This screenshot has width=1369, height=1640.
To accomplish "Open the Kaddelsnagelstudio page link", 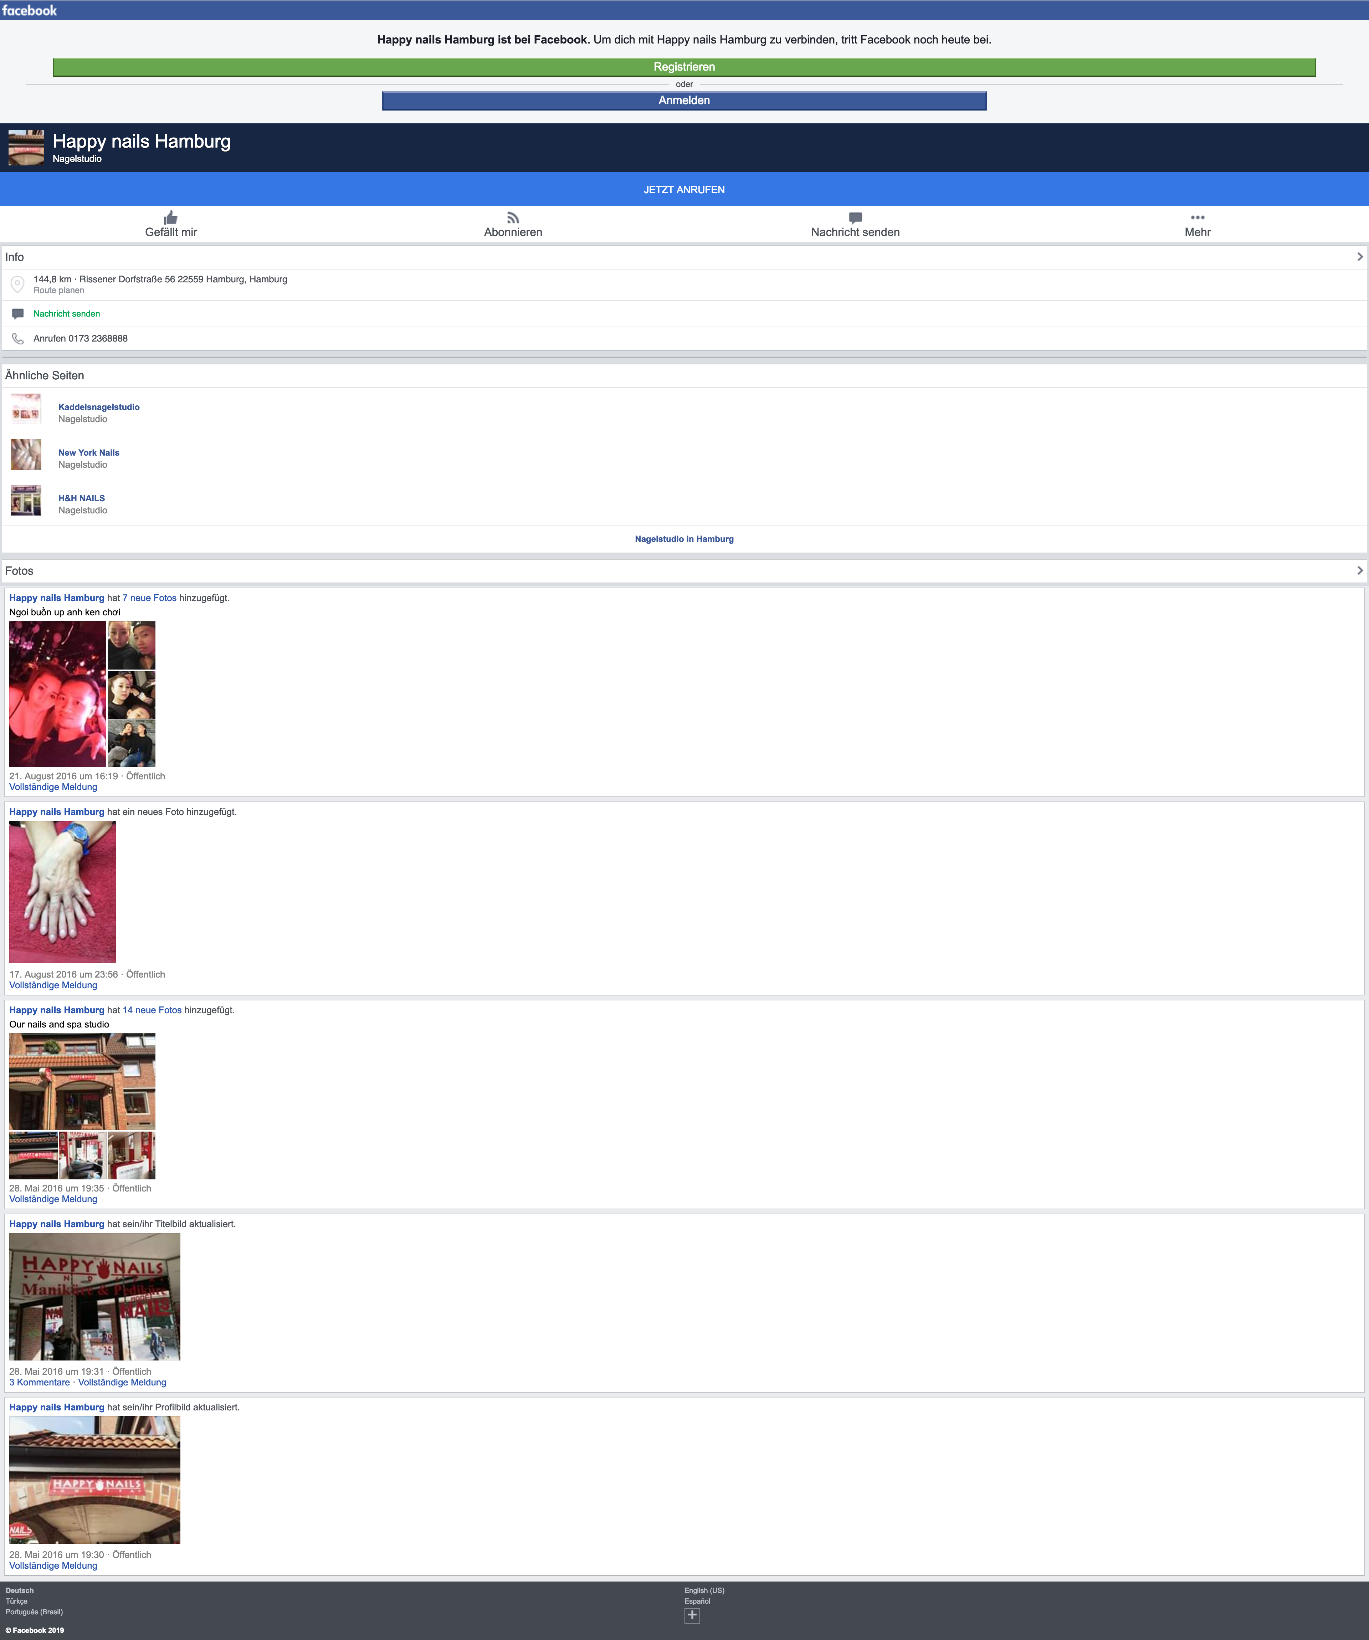I will pyautogui.click(x=99, y=407).
